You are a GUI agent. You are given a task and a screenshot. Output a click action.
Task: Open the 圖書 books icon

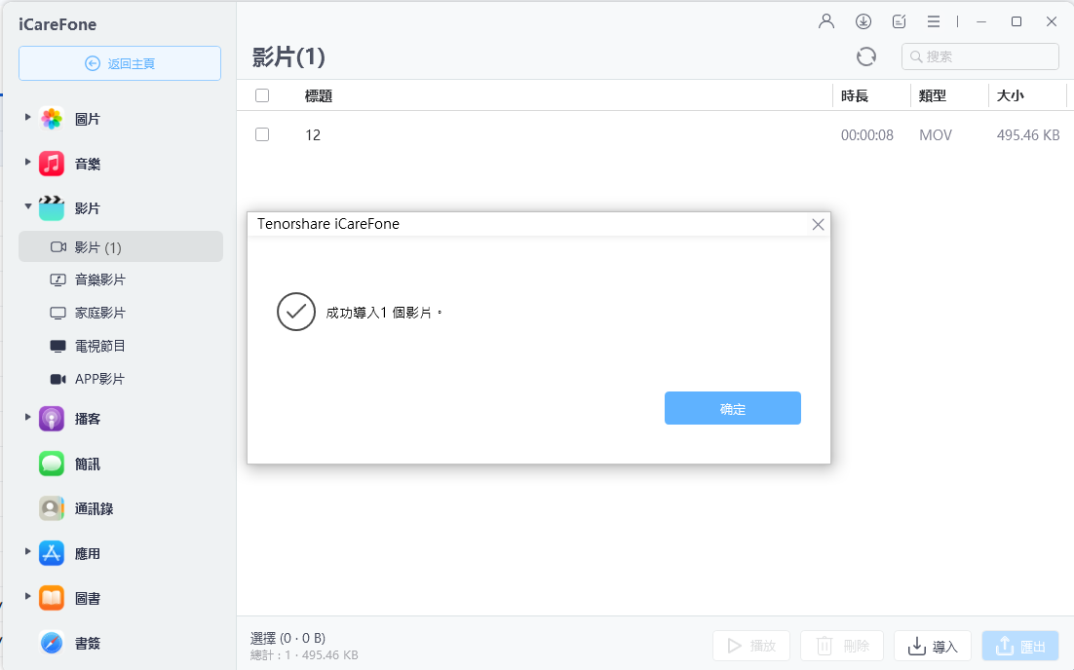pos(52,598)
